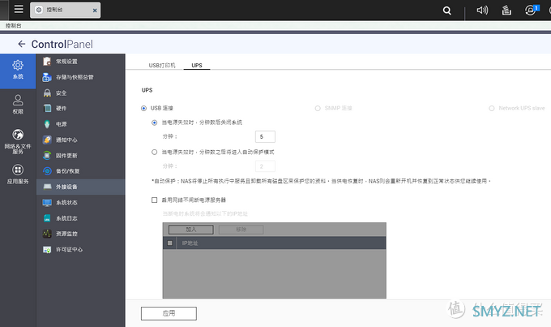Click the UPS section heading

point(147,90)
